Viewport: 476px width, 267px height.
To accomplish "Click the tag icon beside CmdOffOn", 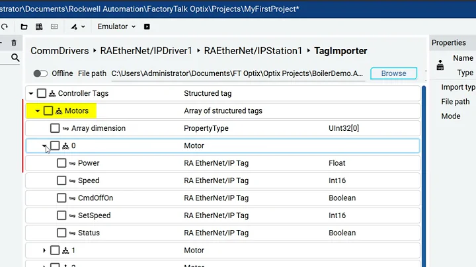I will (72, 198).
